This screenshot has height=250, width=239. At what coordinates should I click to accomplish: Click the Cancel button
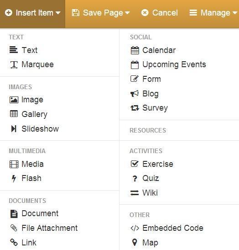point(160,13)
